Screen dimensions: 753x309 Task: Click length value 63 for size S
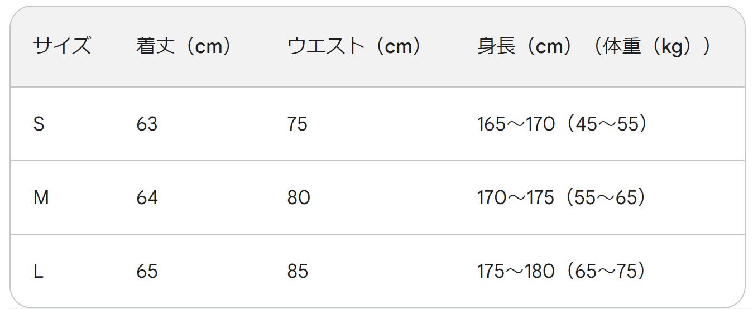coord(147,124)
